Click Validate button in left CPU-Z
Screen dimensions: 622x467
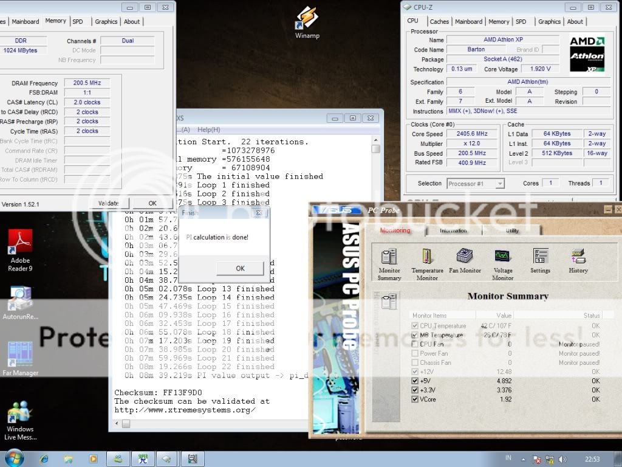pos(108,203)
